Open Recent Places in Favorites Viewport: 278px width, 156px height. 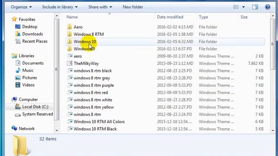click(35, 41)
